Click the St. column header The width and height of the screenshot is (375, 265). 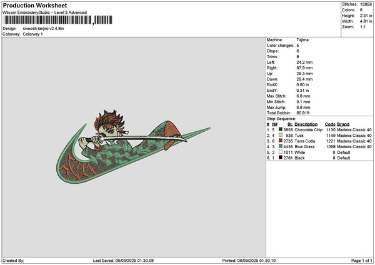[x=290, y=124]
